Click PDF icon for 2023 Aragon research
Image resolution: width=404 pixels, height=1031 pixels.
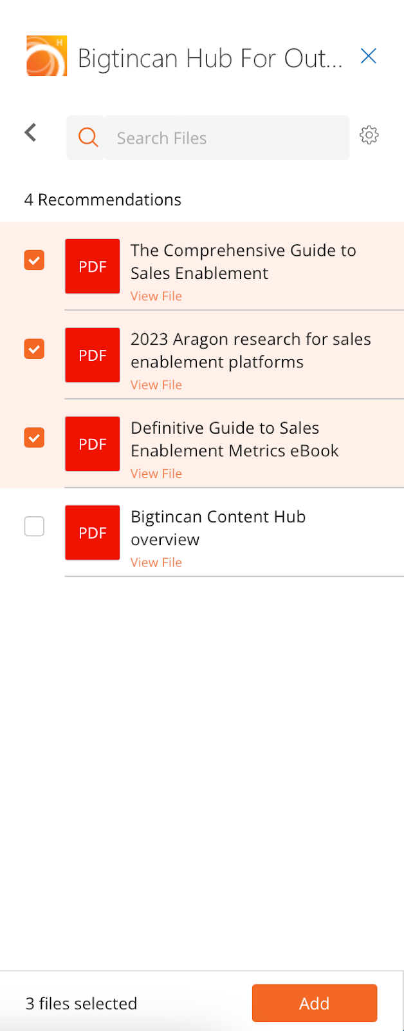[92, 355]
